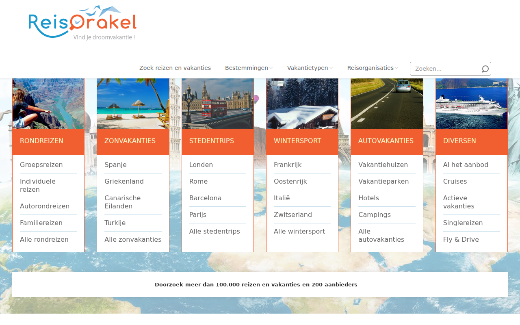
Task: Select the STEDENTRIPS category header
Action: pyautogui.click(x=218, y=142)
